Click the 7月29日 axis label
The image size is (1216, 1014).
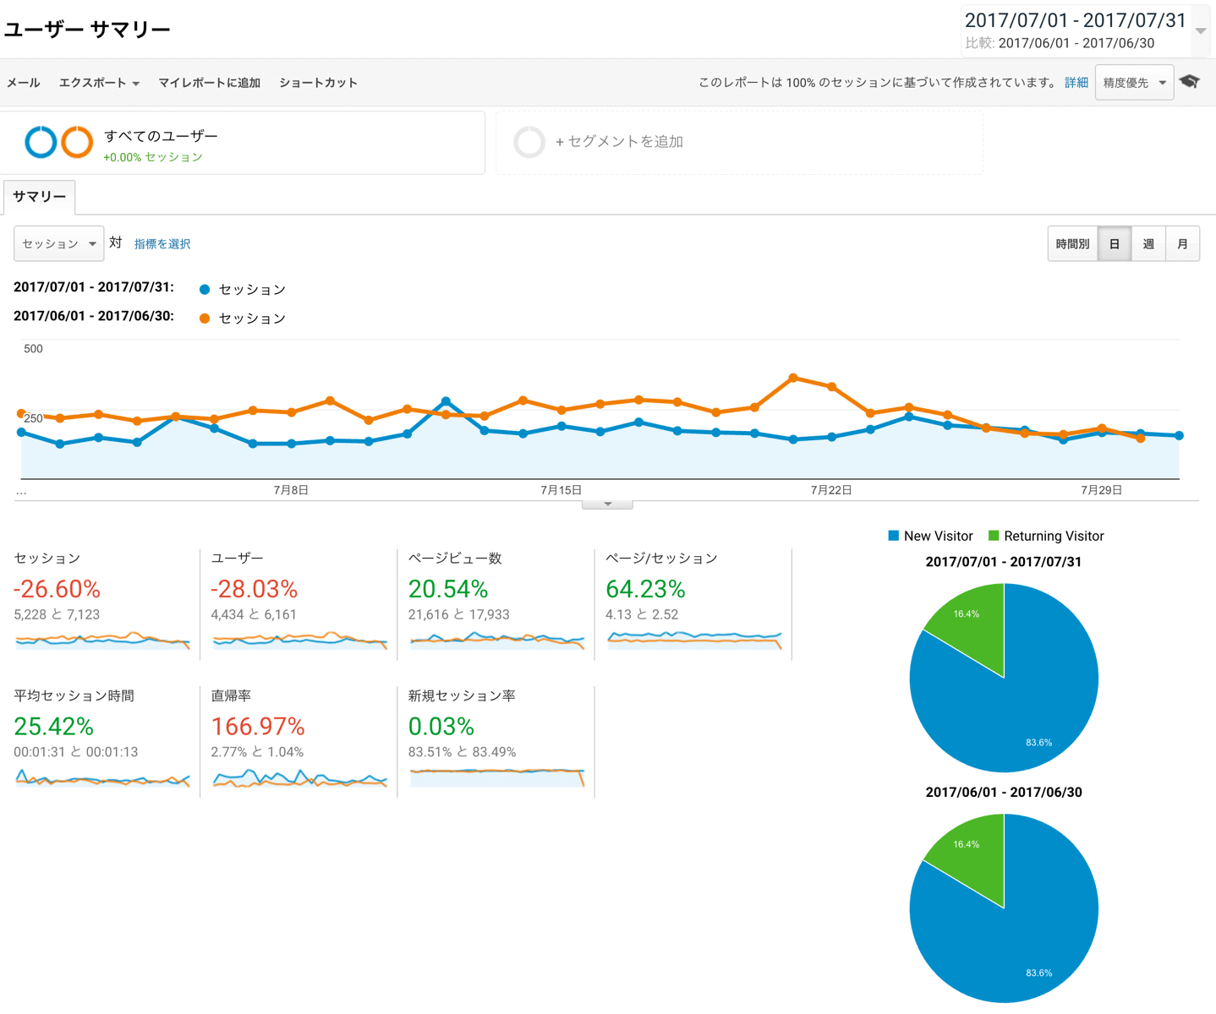tap(1102, 490)
